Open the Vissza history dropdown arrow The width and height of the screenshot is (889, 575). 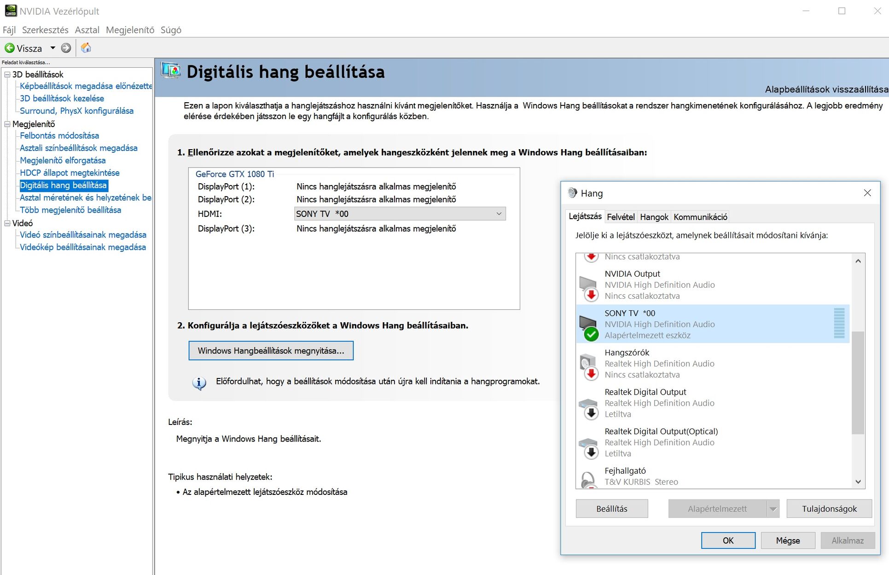pyautogui.click(x=52, y=48)
